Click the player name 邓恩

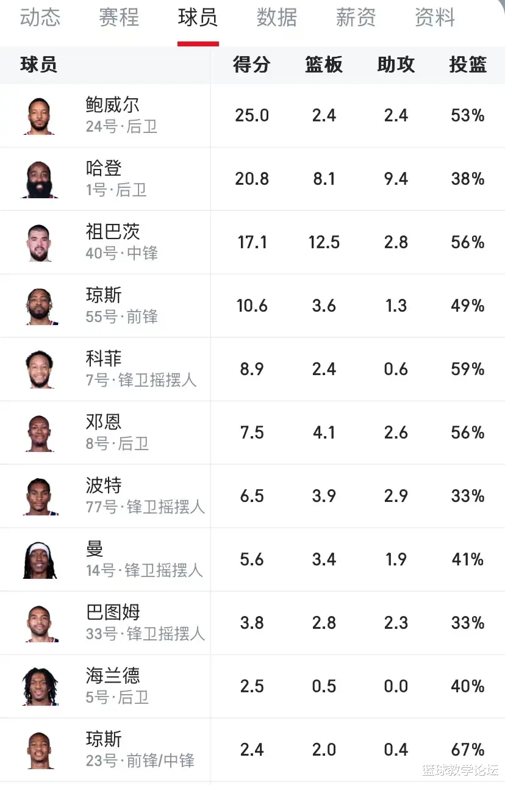point(104,421)
